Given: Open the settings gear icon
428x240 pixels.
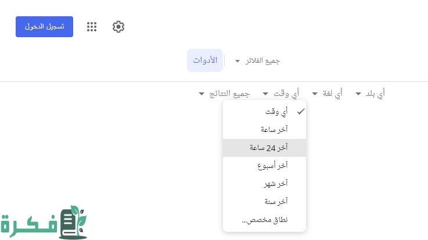Looking at the screenshot, I should (118, 27).
